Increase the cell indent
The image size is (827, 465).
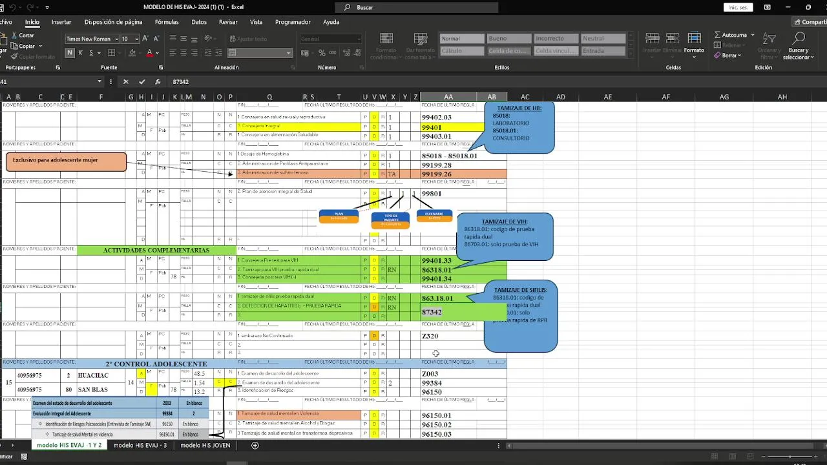220,53
